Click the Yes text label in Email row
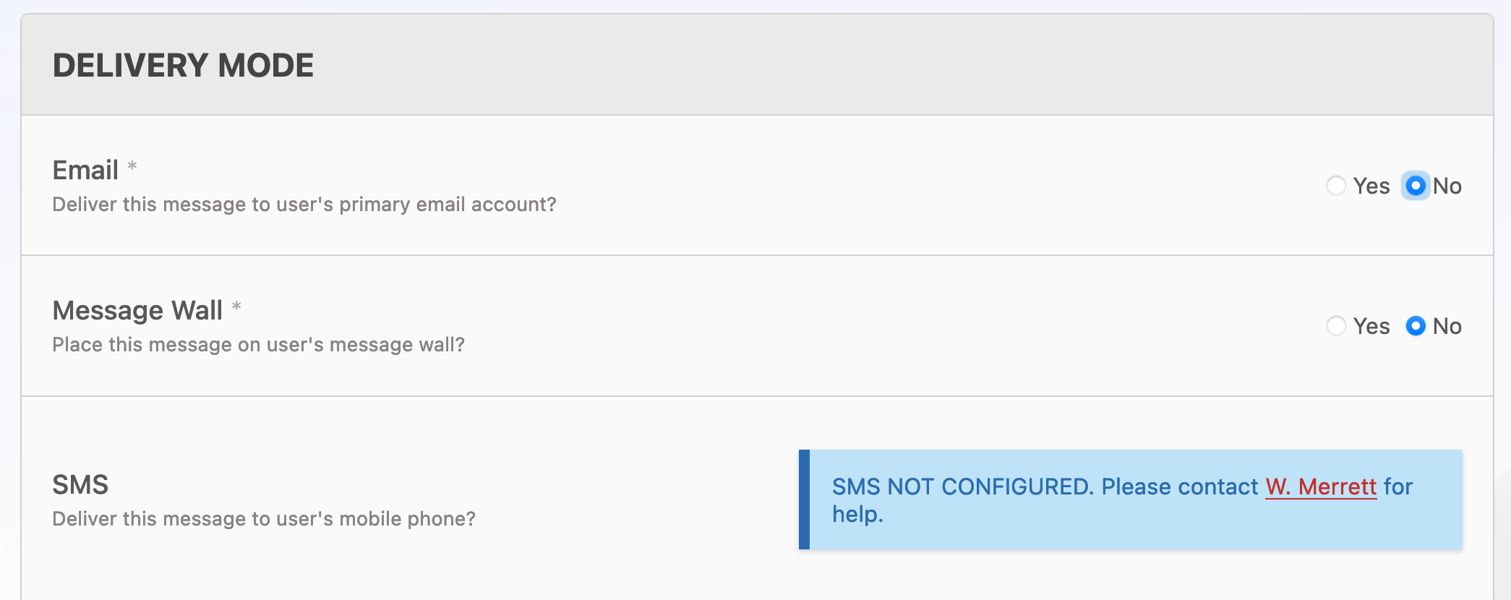 coord(1371,186)
